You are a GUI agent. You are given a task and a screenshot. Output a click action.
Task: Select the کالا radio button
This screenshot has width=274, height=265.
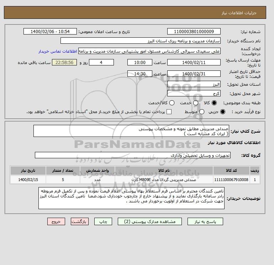[x=214, y=103]
